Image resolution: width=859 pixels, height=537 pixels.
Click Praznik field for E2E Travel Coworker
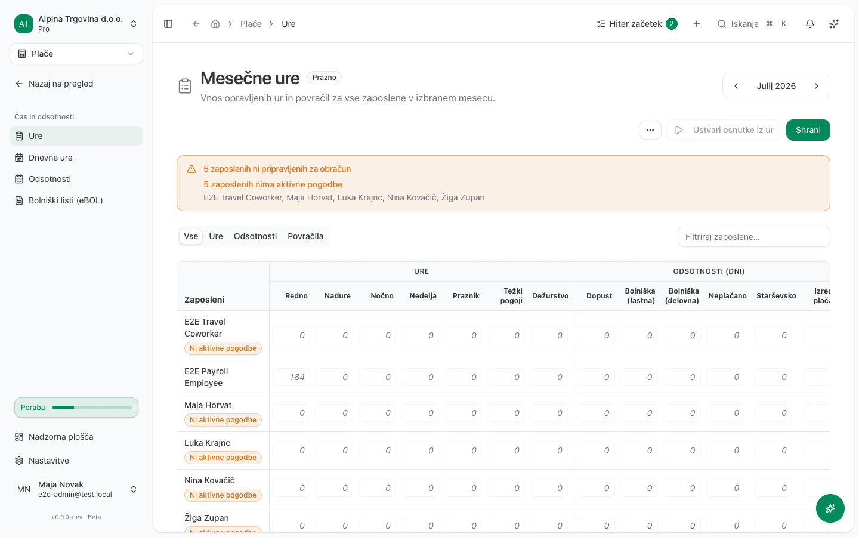463,335
